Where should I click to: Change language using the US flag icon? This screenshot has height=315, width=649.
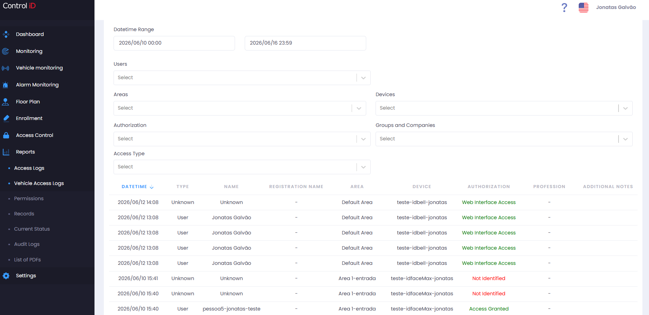[584, 7]
